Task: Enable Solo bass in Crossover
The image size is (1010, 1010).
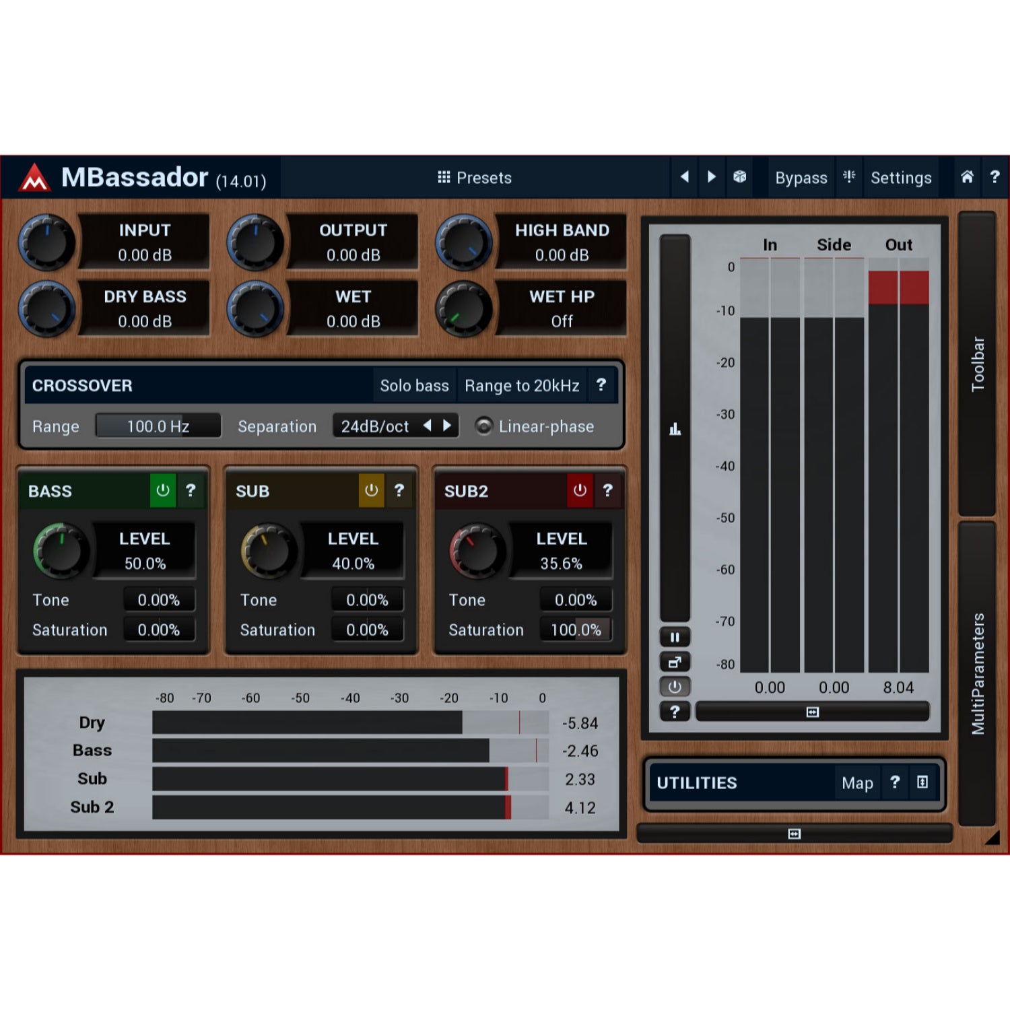Action: click(414, 386)
